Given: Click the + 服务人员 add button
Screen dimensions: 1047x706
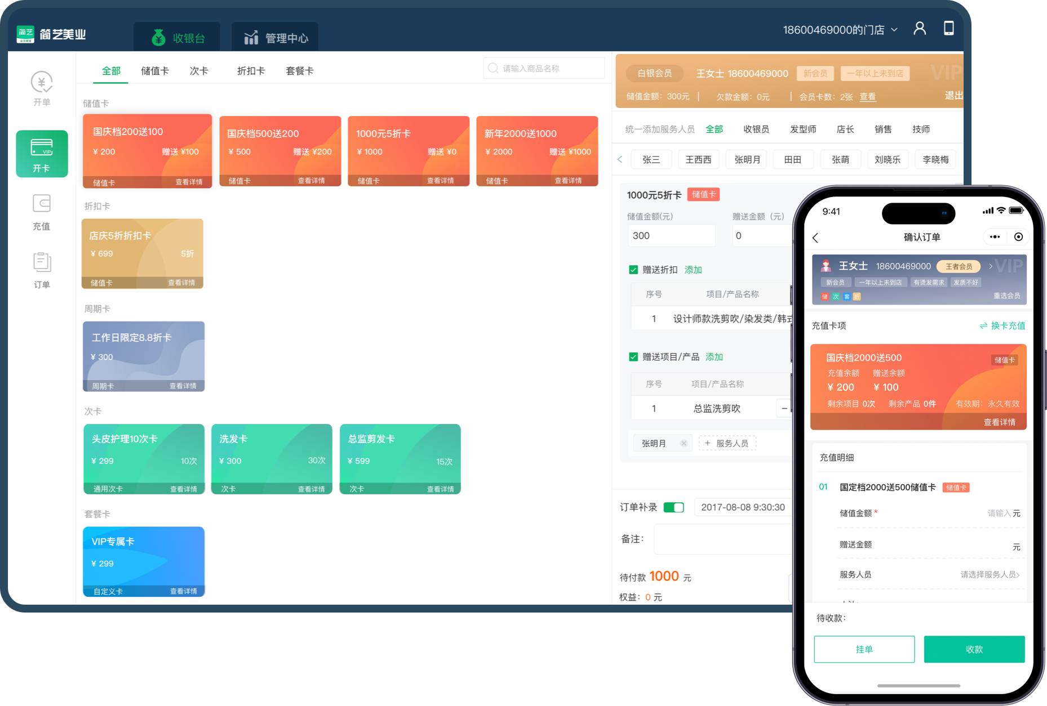Looking at the screenshot, I should (727, 443).
